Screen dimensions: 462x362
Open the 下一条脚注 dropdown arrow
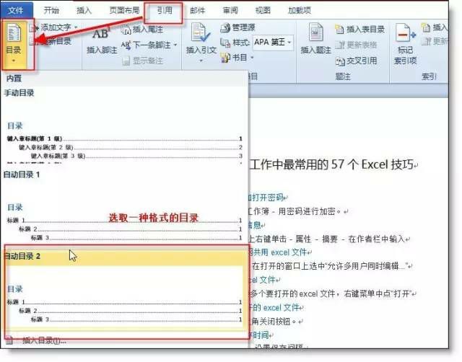tap(175, 45)
